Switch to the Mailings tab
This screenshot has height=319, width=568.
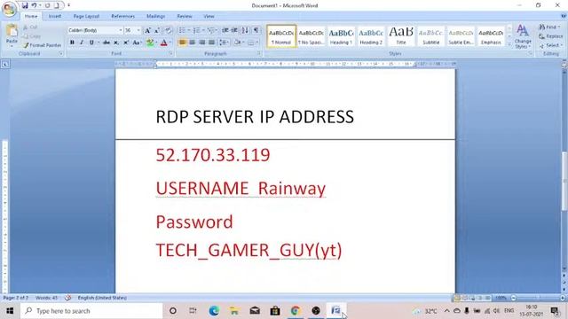click(156, 16)
